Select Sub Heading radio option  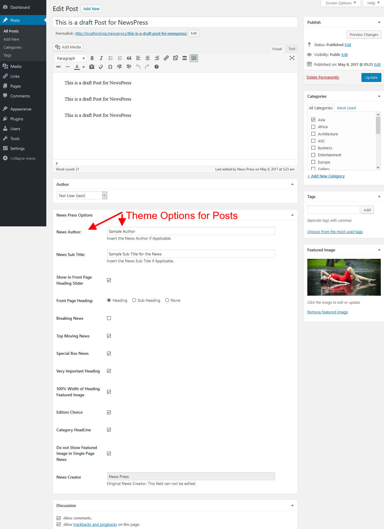pyautogui.click(x=134, y=300)
